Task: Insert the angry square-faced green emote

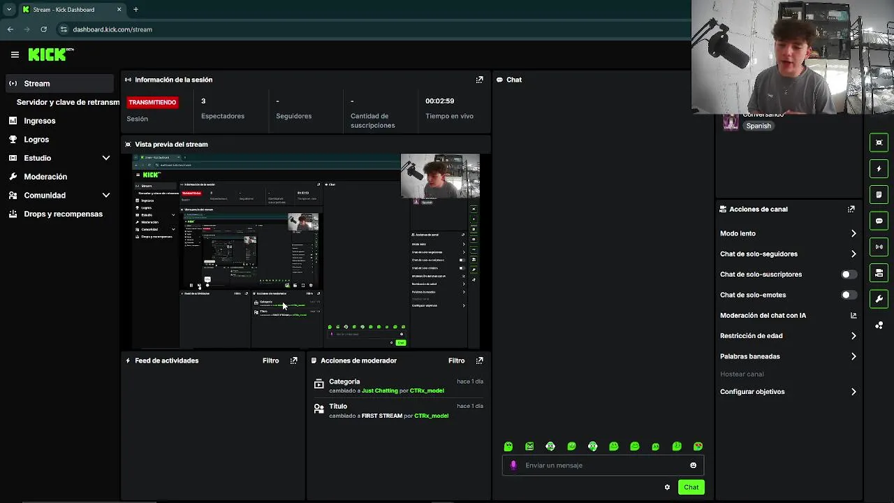Action: point(529,446)
